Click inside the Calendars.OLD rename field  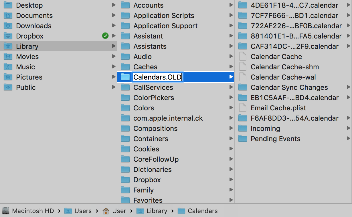(157, 77)
